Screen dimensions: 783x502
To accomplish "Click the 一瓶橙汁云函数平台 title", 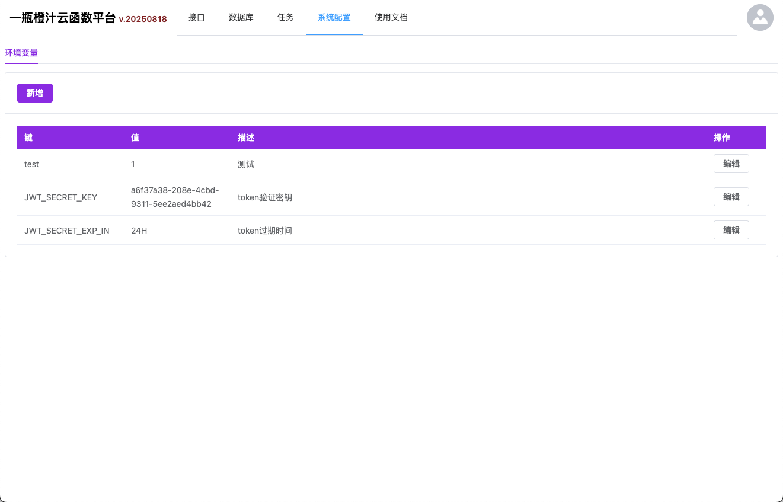I will click(x=63, y=18).
